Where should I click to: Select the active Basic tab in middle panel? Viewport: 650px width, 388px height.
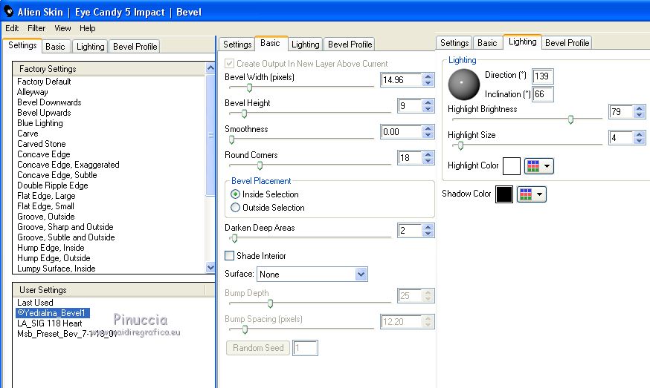270,43
